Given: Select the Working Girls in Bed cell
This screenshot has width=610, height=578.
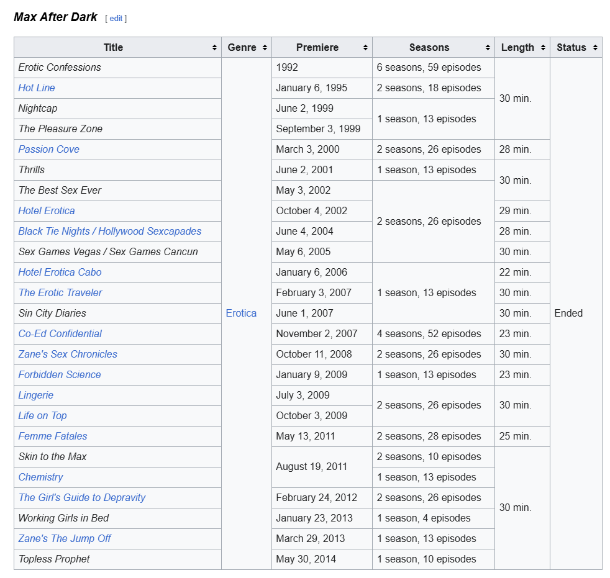Looking at the screenshot, I should coord(117,518).
